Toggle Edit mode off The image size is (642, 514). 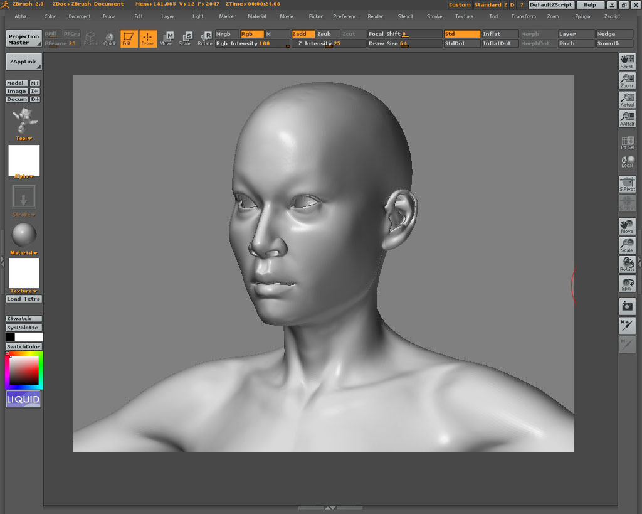(128, 38)
